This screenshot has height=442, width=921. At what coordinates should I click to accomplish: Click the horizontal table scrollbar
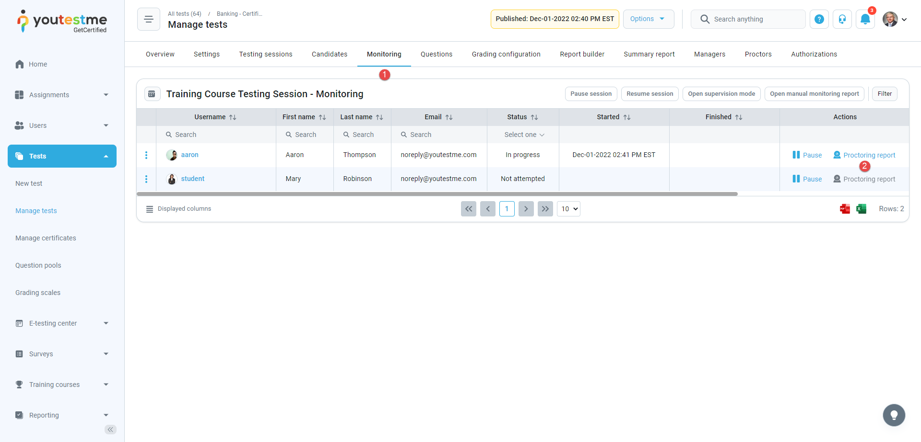pyautogui.click(x=437, y=194)
